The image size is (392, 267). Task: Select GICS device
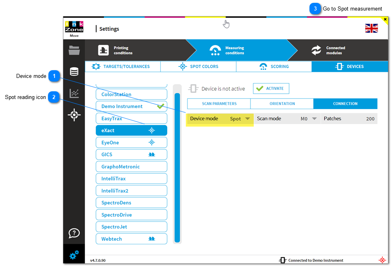[131, 155]
